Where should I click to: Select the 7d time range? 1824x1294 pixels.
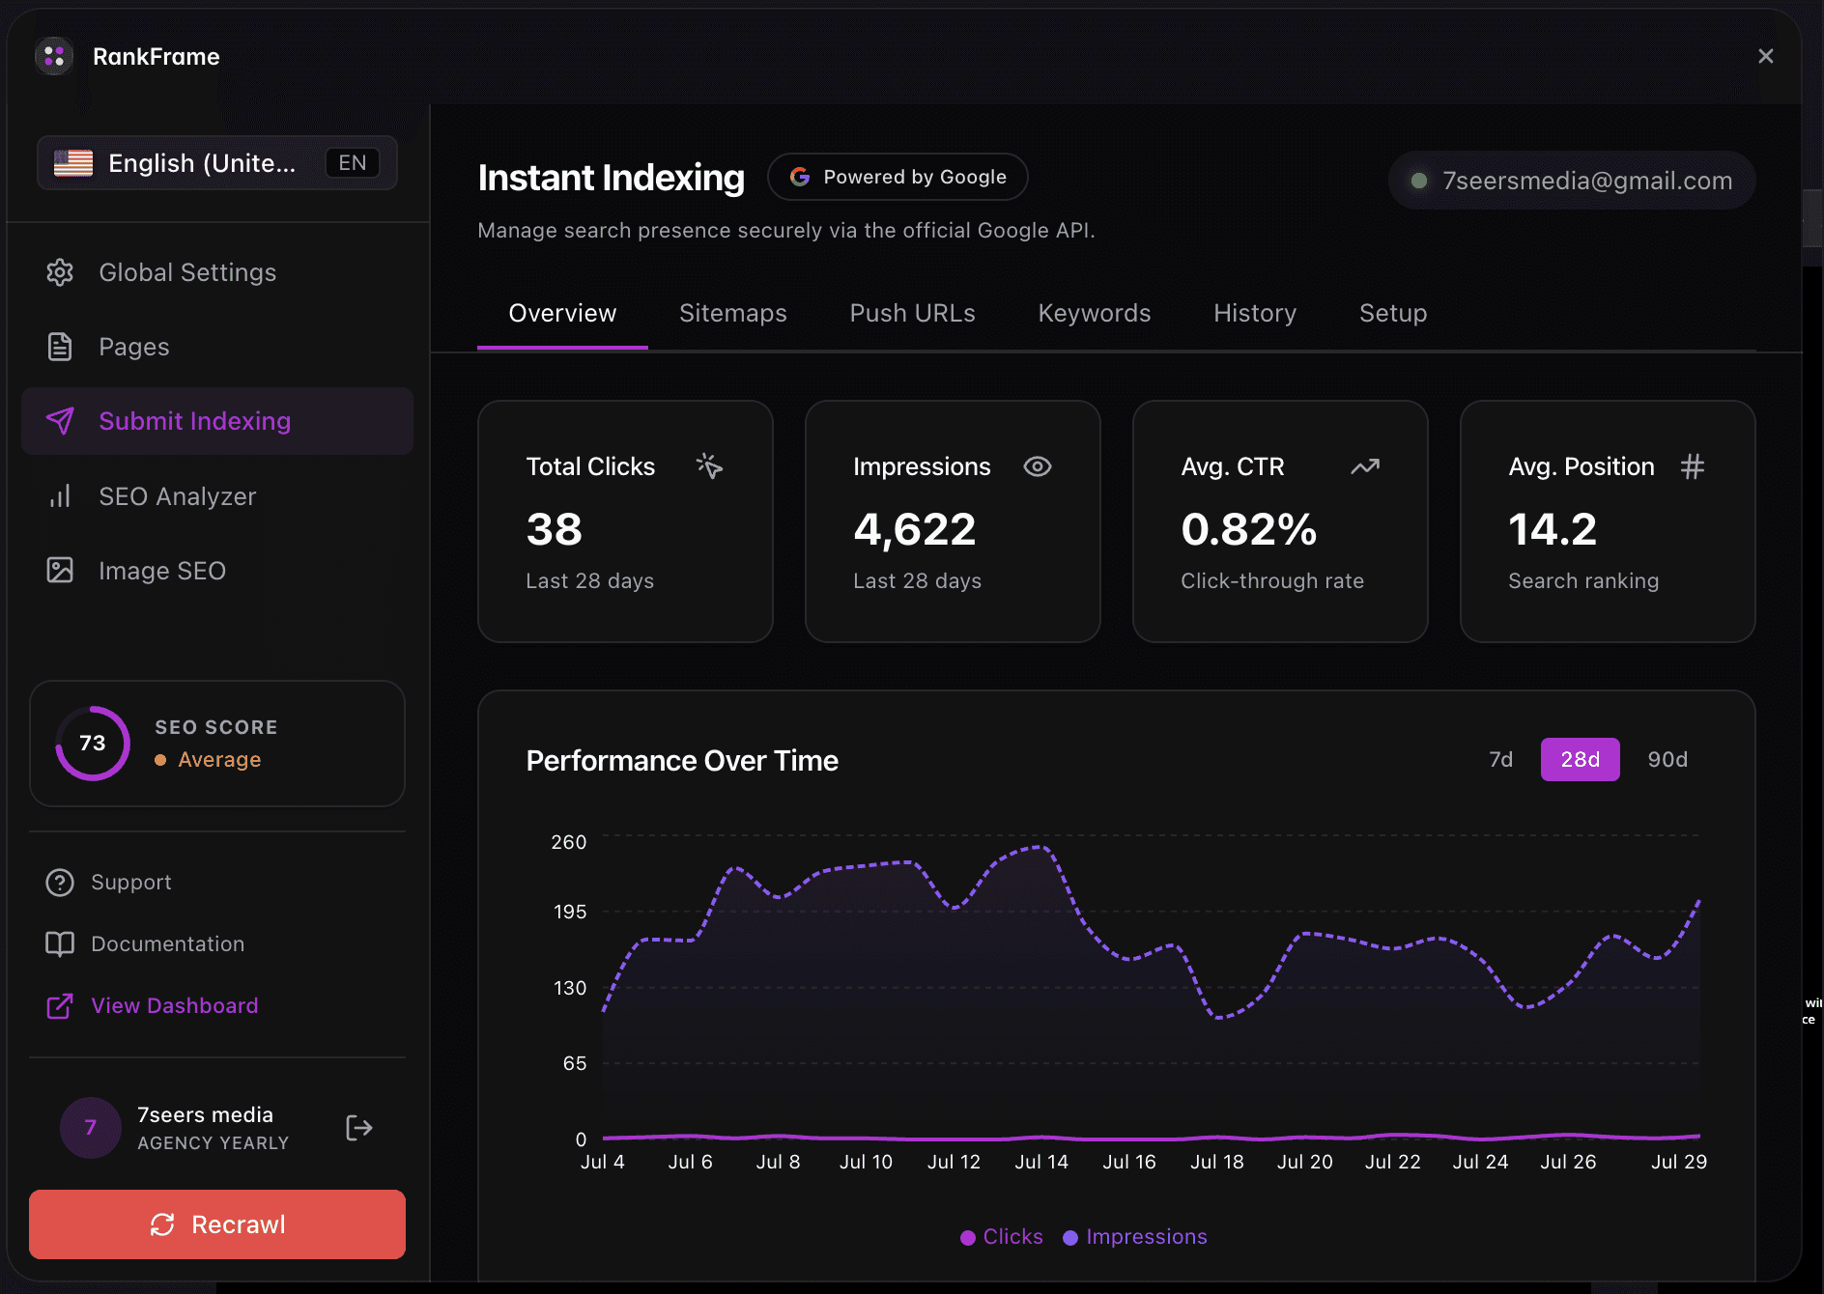[1501, 760]
